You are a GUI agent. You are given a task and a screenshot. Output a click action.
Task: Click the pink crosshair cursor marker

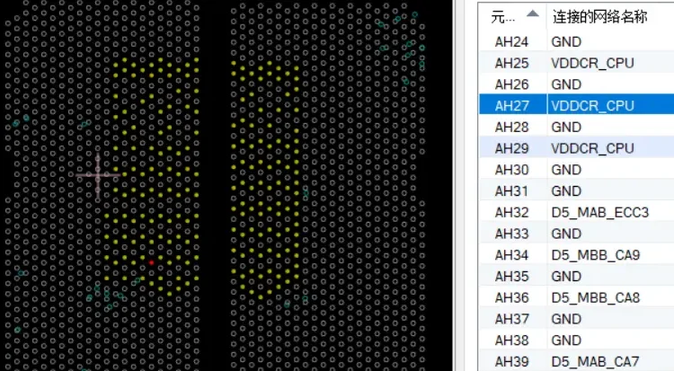pos(98,175)
